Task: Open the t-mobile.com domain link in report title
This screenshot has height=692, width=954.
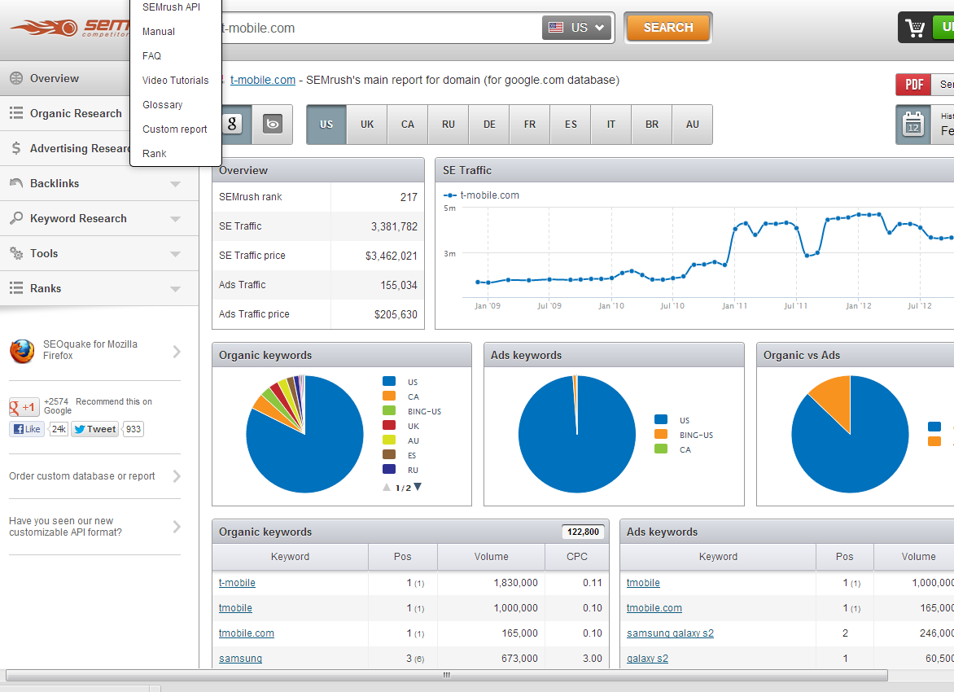Action: tap(263, 80)
